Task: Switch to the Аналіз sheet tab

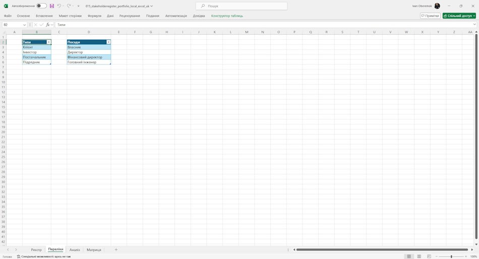Action: pos(75,250)
